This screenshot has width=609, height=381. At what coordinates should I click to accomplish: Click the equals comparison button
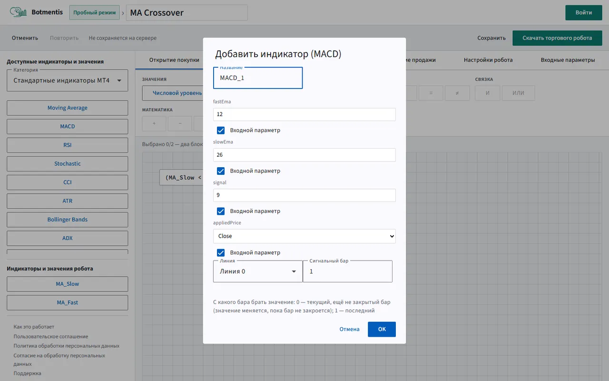(431, 93)
